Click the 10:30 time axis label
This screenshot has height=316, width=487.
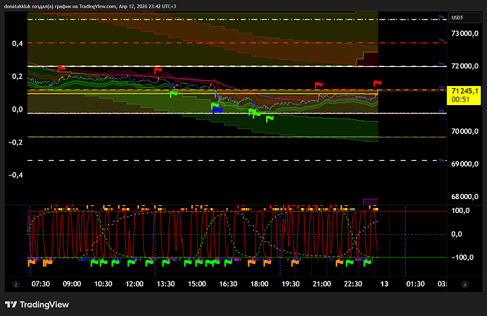(x=103, y=284)
